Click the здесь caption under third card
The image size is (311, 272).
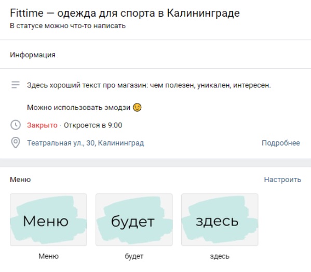click(x=220, y=256)
